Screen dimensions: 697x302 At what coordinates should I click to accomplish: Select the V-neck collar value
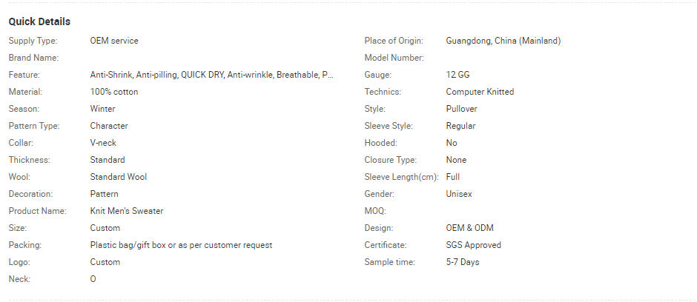[102, 143]
